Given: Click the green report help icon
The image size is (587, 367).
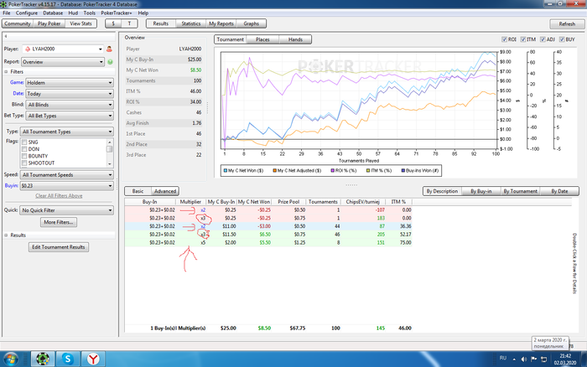Looking at the screenshot, I should pos(110,62).
